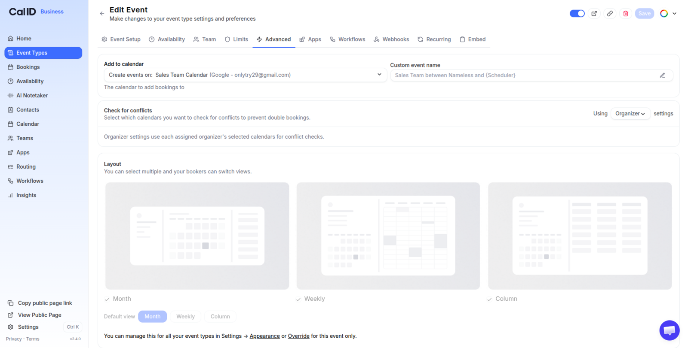
Task: Open Calendar in the sidebar
Action: coord(43,124)
